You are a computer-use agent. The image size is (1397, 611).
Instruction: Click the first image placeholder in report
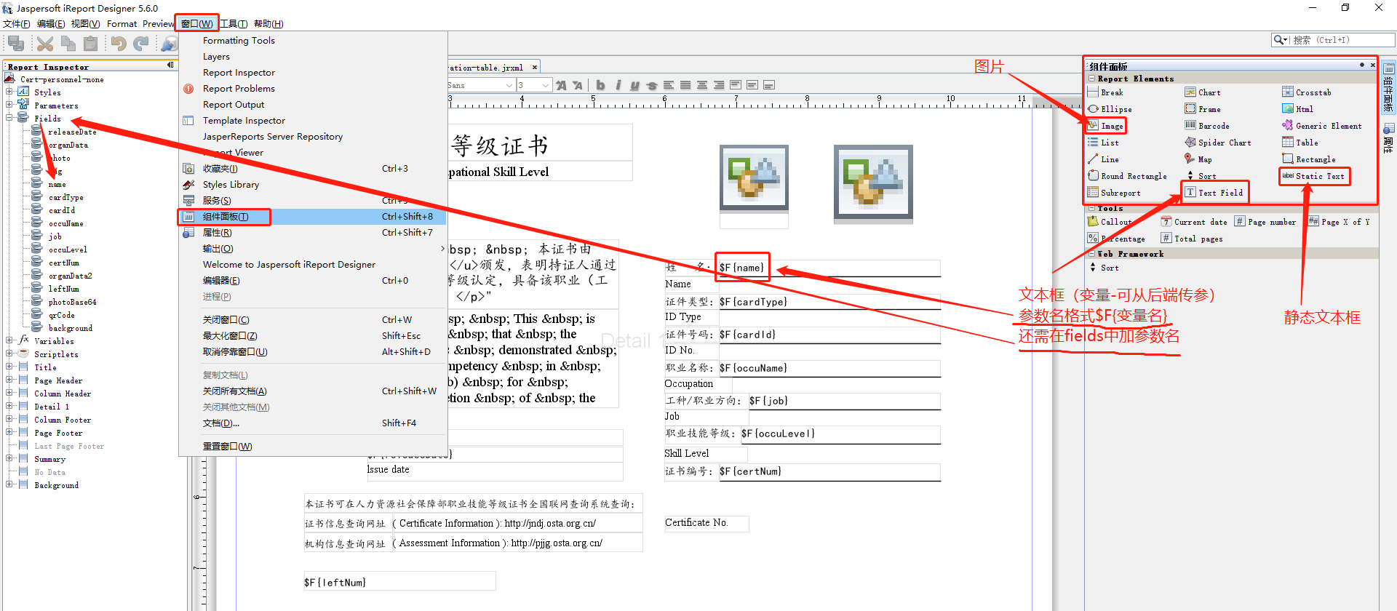754,177
